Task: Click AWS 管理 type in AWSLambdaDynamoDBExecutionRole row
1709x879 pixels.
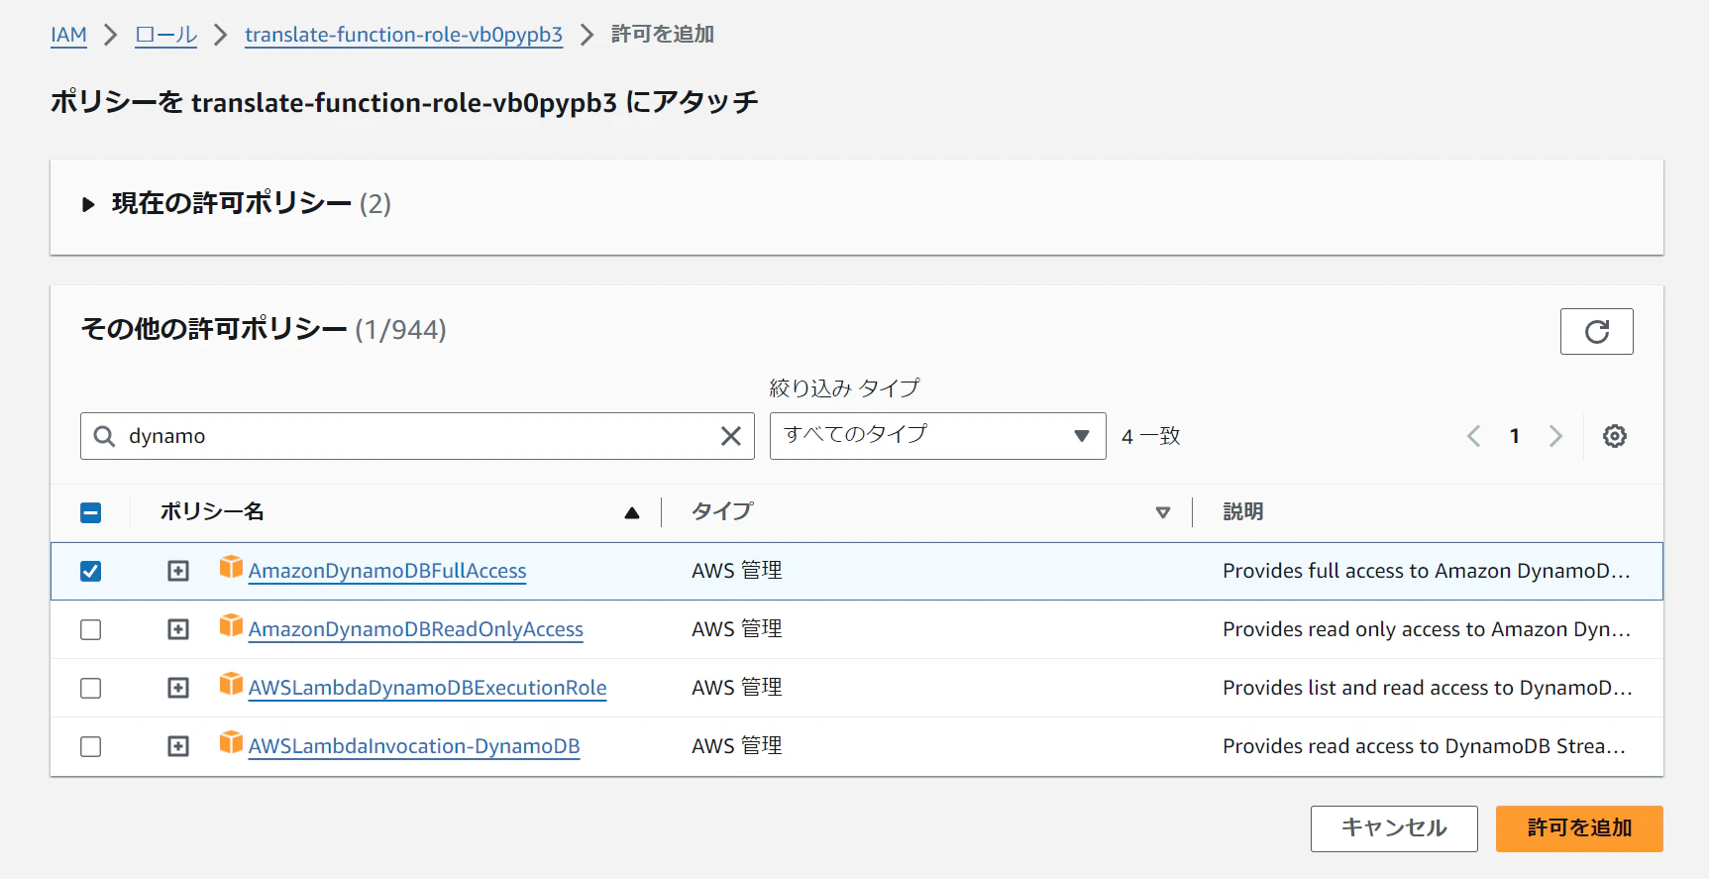Action: click(737, 688)
